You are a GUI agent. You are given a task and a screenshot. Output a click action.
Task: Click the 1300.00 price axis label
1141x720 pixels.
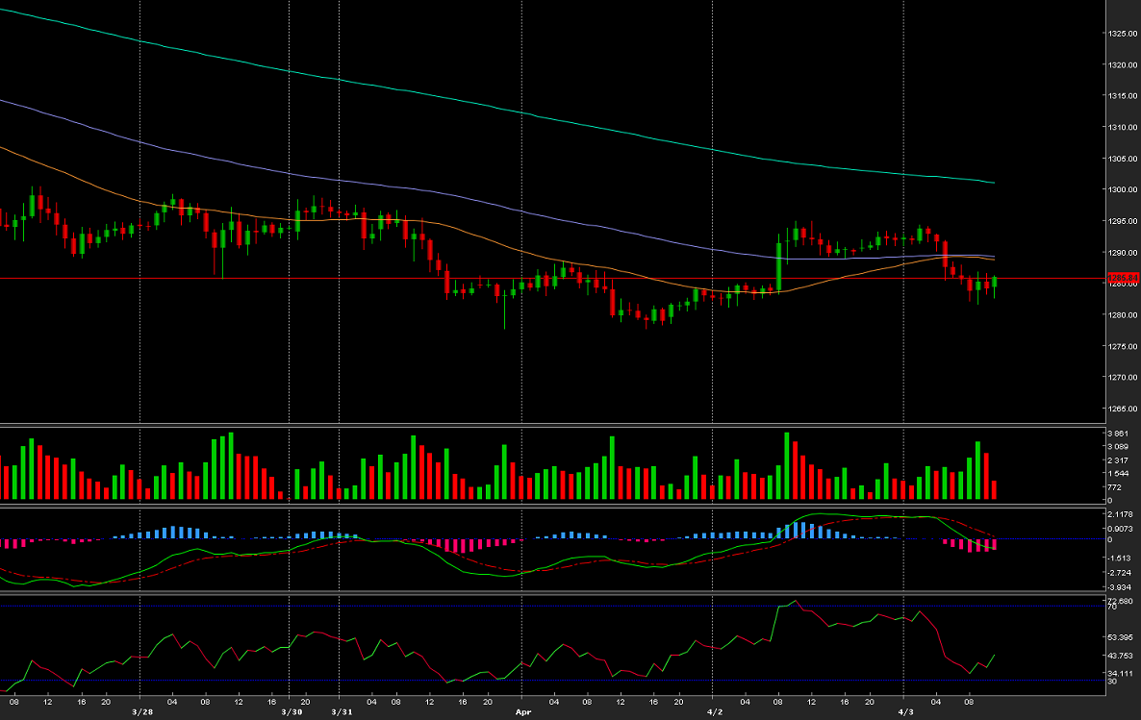click(x=1124, y=189)
